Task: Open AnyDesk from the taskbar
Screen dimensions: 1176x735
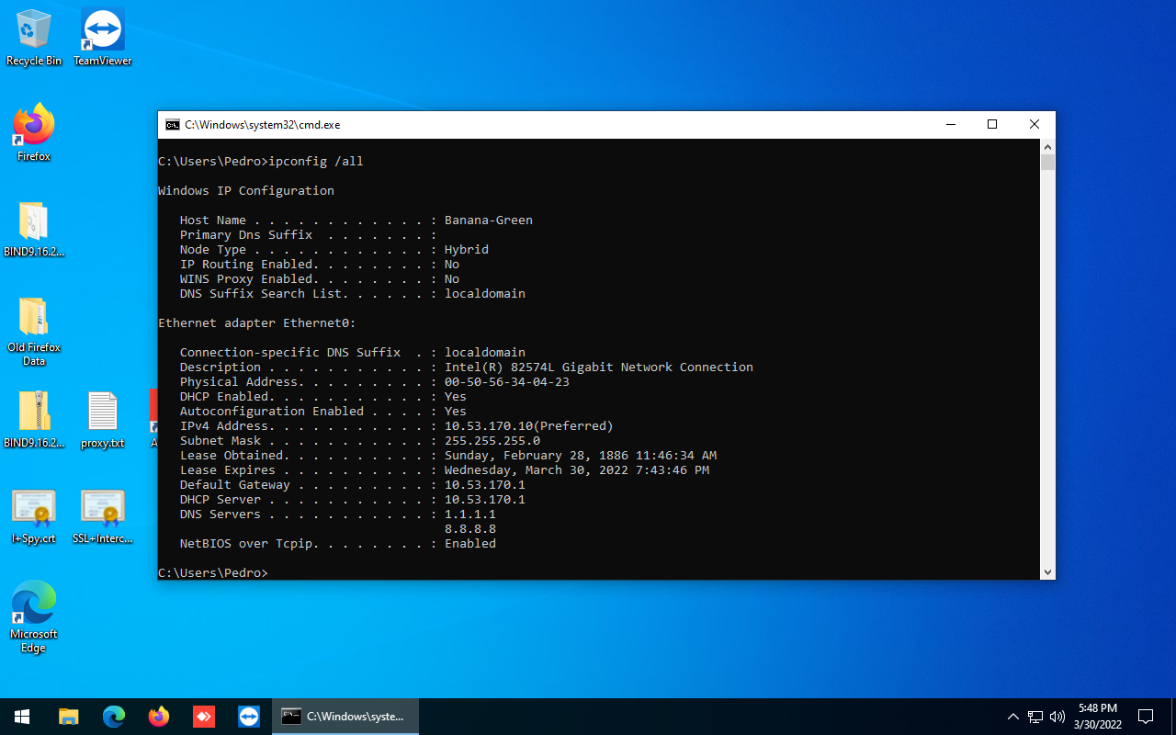Action: tap(203, 716)
